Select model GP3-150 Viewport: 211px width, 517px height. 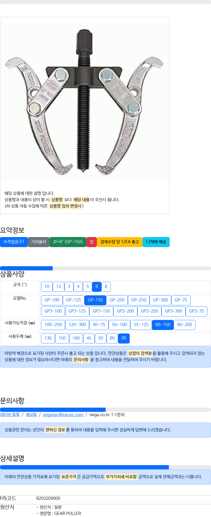click(x=101, y=311)
